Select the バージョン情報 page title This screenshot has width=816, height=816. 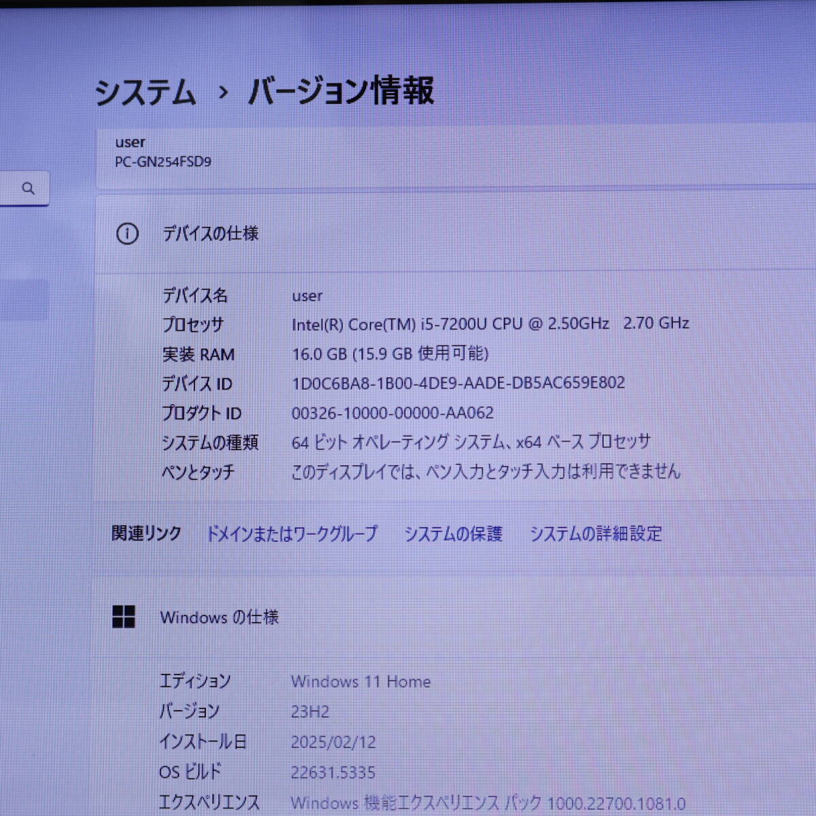click(341, 91)
